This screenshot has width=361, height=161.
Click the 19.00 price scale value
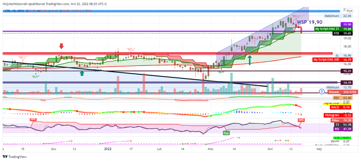point(347,38)
